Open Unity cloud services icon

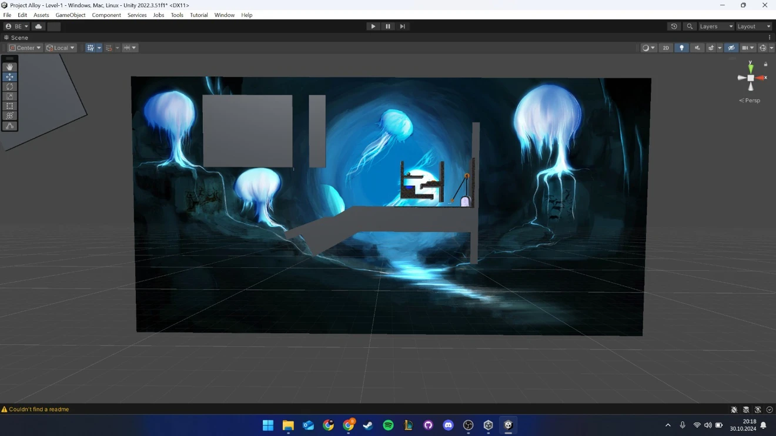click(x=38, y=26)
